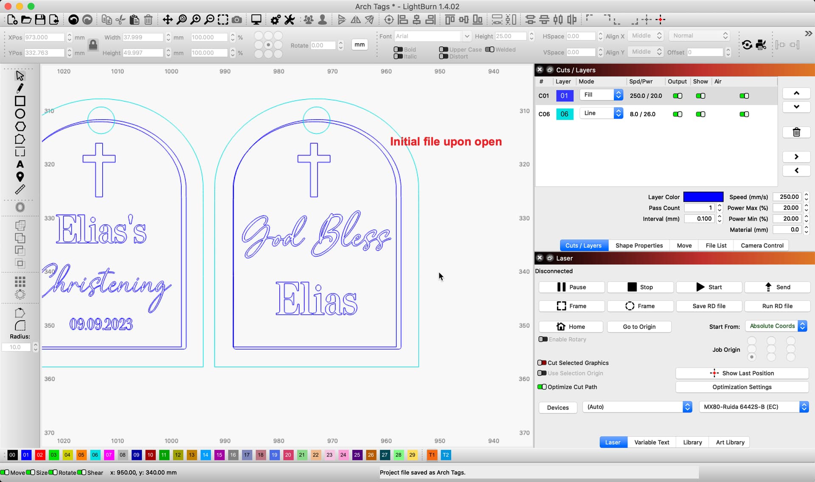Select the arrow Select tool

coord(20,75)
